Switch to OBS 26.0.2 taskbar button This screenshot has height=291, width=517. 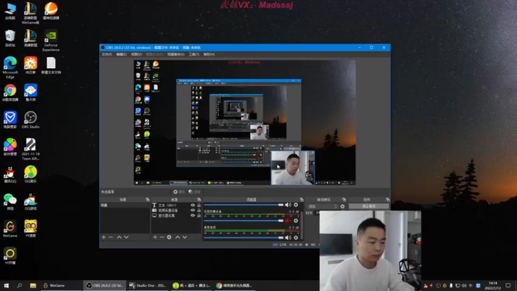point(105,285)
